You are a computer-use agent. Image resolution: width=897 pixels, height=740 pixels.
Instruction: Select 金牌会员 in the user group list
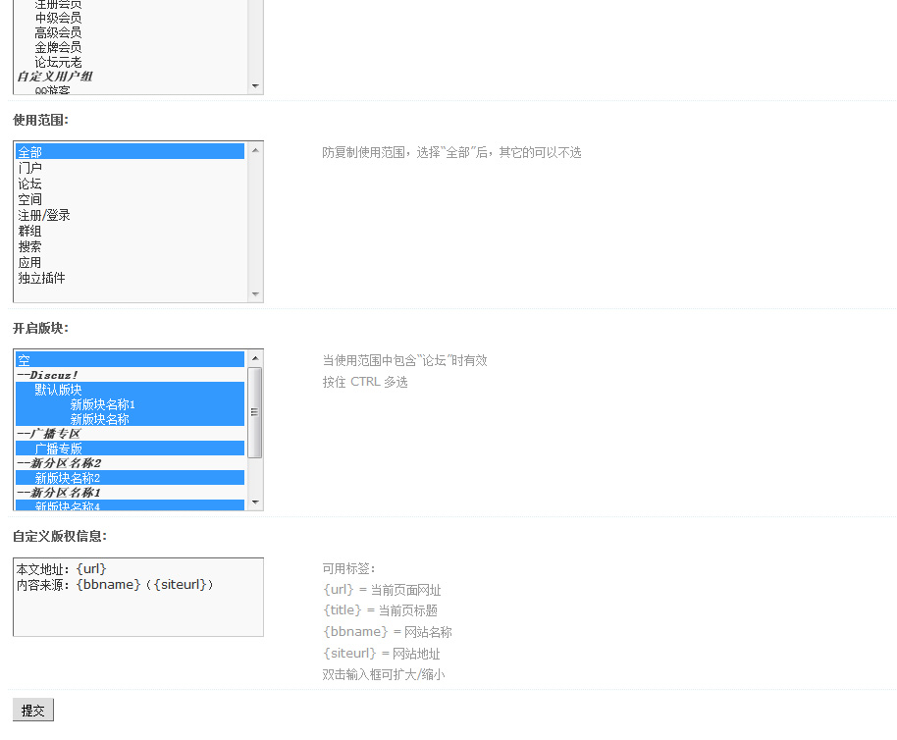tap(130, 47)
